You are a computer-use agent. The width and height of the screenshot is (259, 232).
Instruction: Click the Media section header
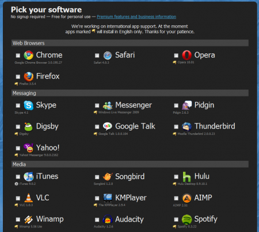point(130,164)
